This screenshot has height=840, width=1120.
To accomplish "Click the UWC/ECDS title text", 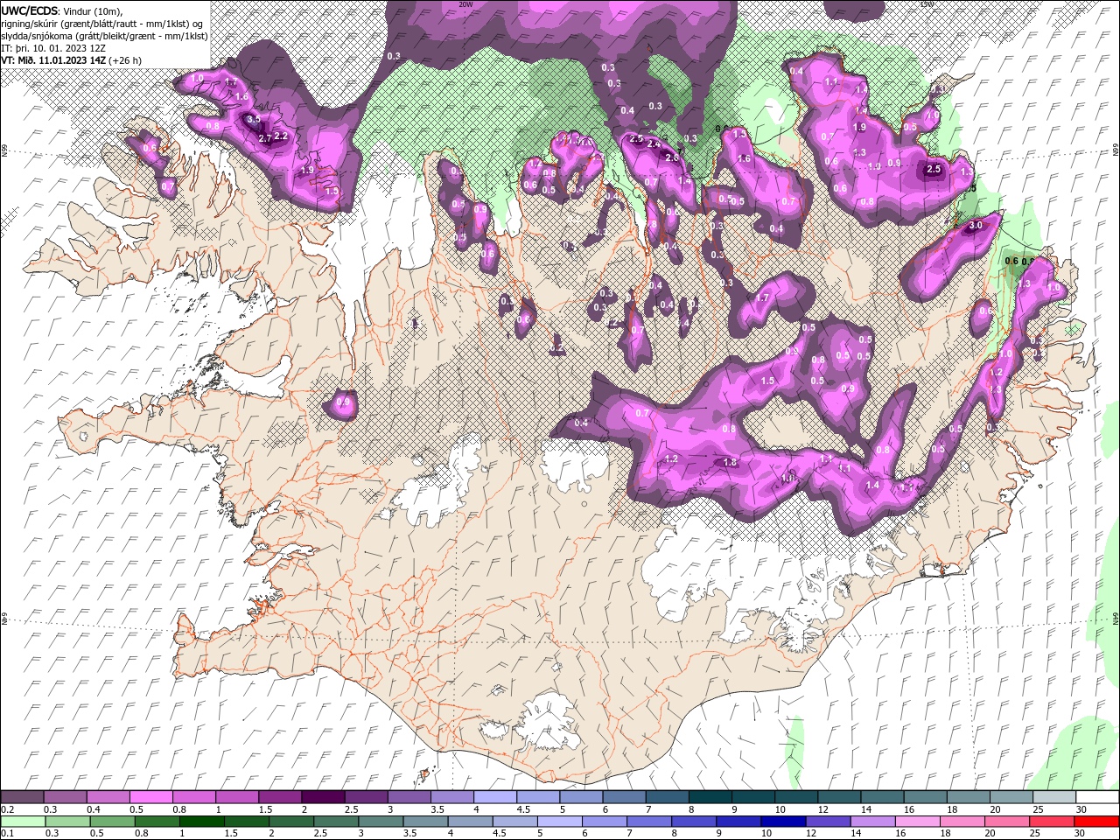I will (x=30, y=10).
